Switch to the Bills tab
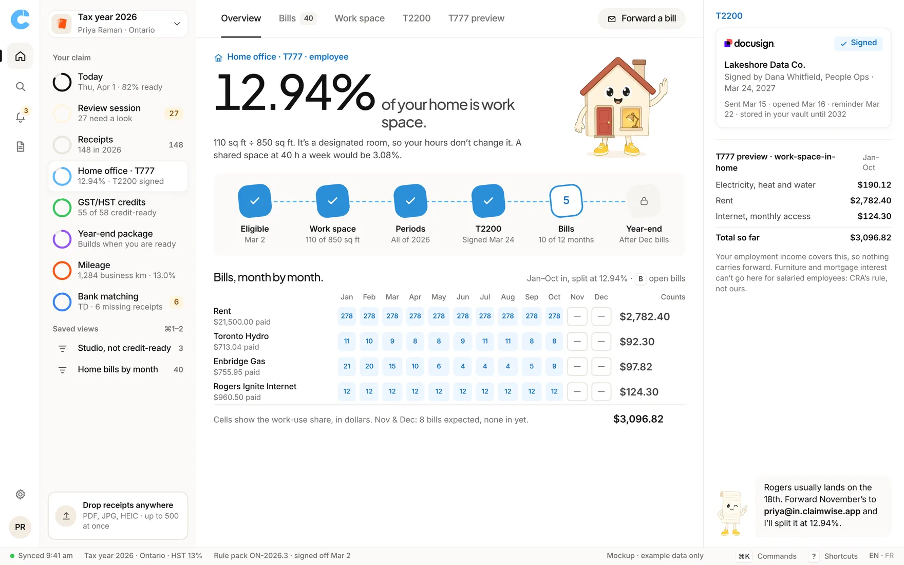This screenshot has height=565, width=904. tap(297, 18)
